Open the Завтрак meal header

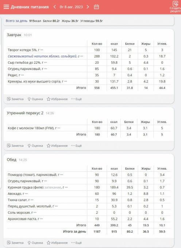click(x=14, y=35)
